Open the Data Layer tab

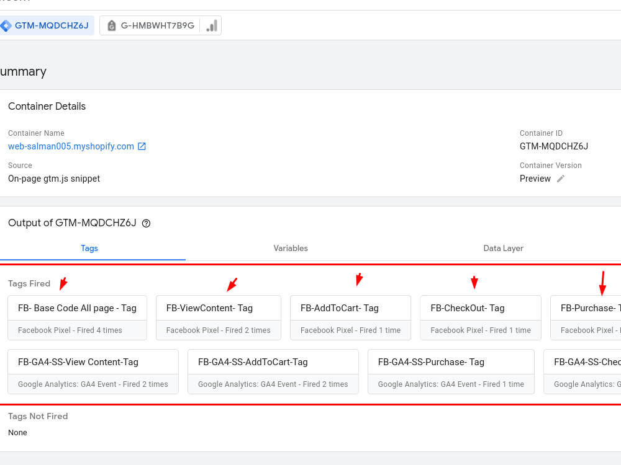(x=504, y=249)
